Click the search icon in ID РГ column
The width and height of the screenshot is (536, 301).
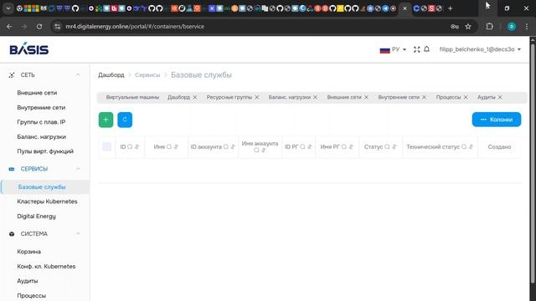coord(302,147)
